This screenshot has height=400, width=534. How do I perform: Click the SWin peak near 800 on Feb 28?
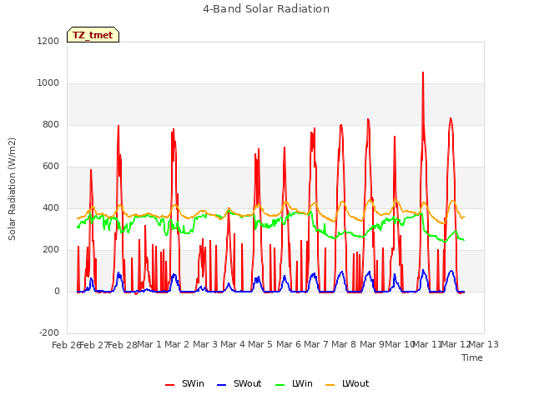click(118, 126)
